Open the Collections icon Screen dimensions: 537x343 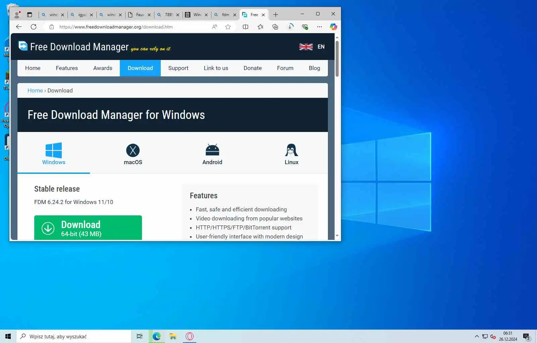275,27
